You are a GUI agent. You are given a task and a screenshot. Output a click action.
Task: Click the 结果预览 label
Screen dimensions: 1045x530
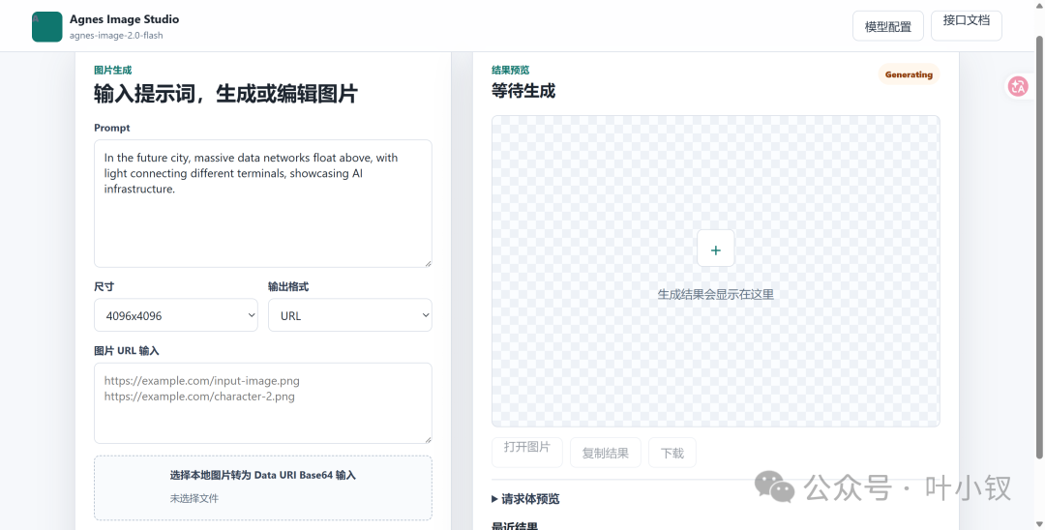[x=510, y=70]
